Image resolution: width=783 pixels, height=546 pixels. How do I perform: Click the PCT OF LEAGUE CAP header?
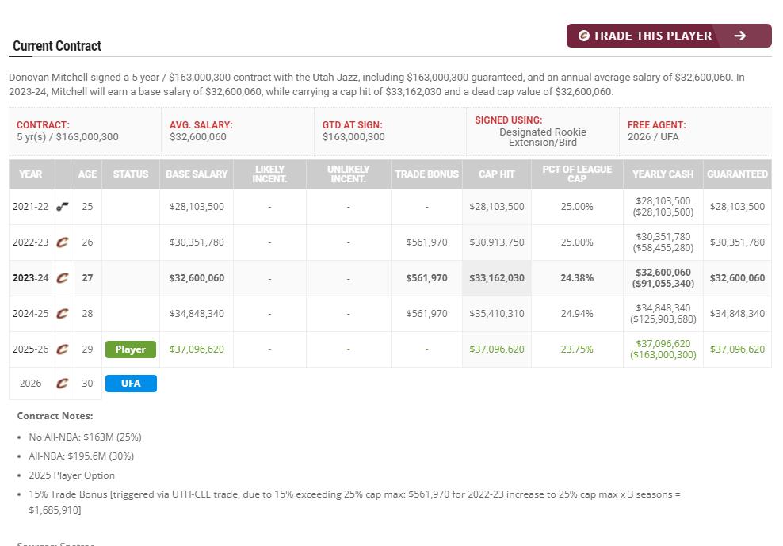pos(577,174)
